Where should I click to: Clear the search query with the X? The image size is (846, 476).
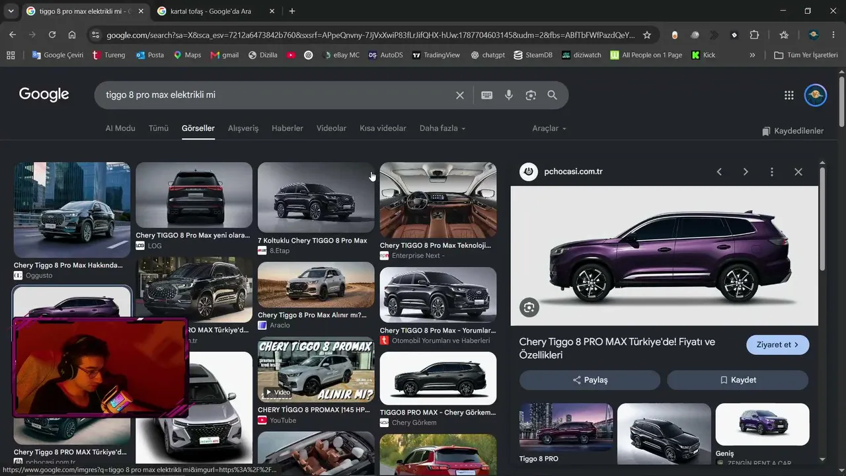click(460, 95)
